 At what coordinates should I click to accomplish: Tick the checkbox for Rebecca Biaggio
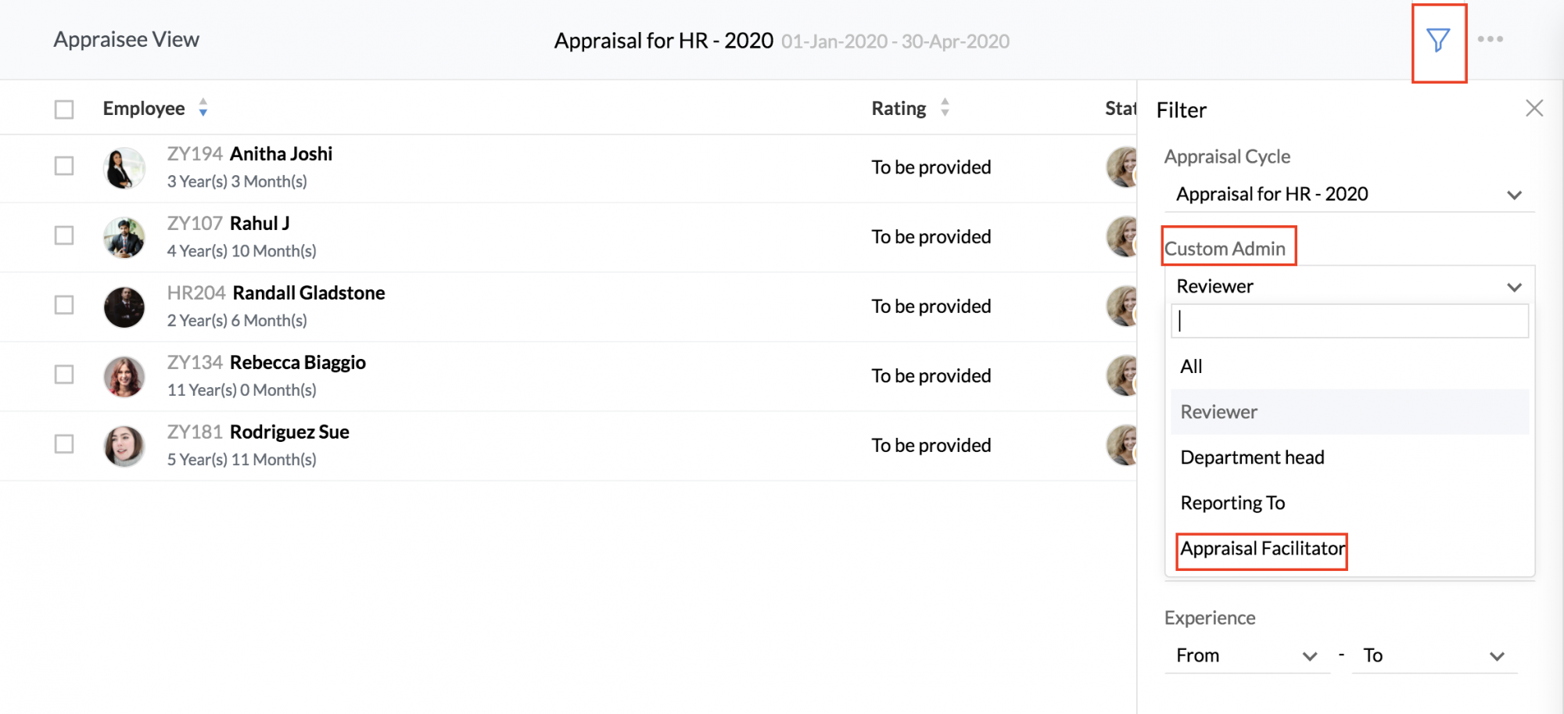(x=64, y=375)
